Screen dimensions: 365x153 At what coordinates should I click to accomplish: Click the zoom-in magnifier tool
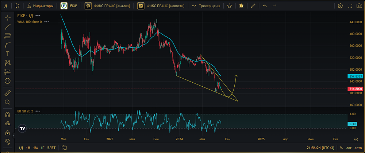(x=7, y=102)
